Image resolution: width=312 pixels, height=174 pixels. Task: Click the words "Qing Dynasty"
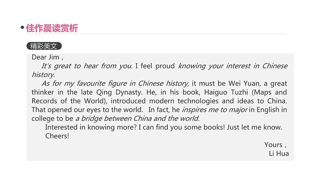tap(119, 92)
